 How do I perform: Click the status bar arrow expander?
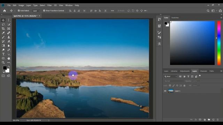tap(48, 120)
